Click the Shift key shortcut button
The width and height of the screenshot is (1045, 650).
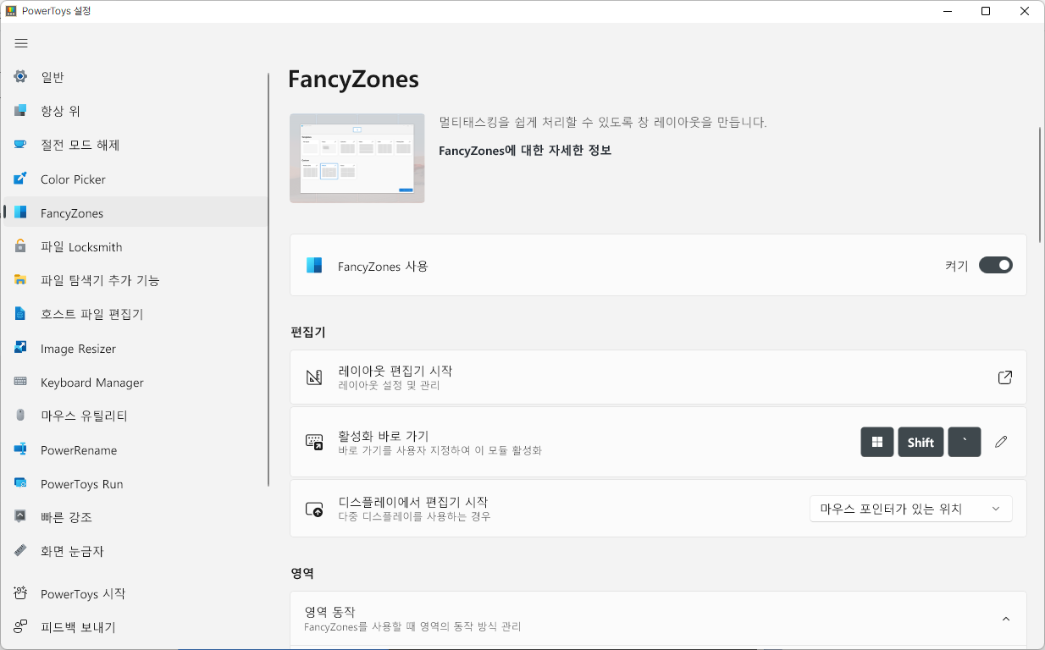[x=921, y=442]
